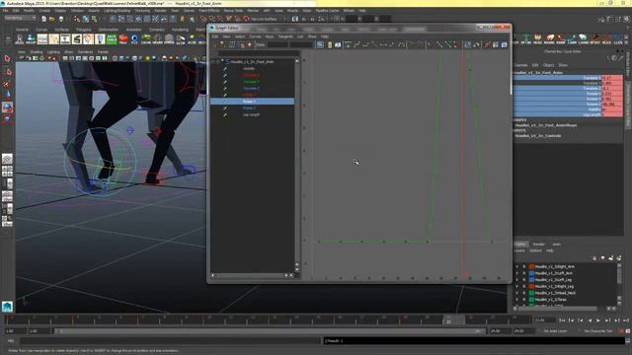
Task: Click the single-pane layout icon in left sidebar
Action: point(7,159)
